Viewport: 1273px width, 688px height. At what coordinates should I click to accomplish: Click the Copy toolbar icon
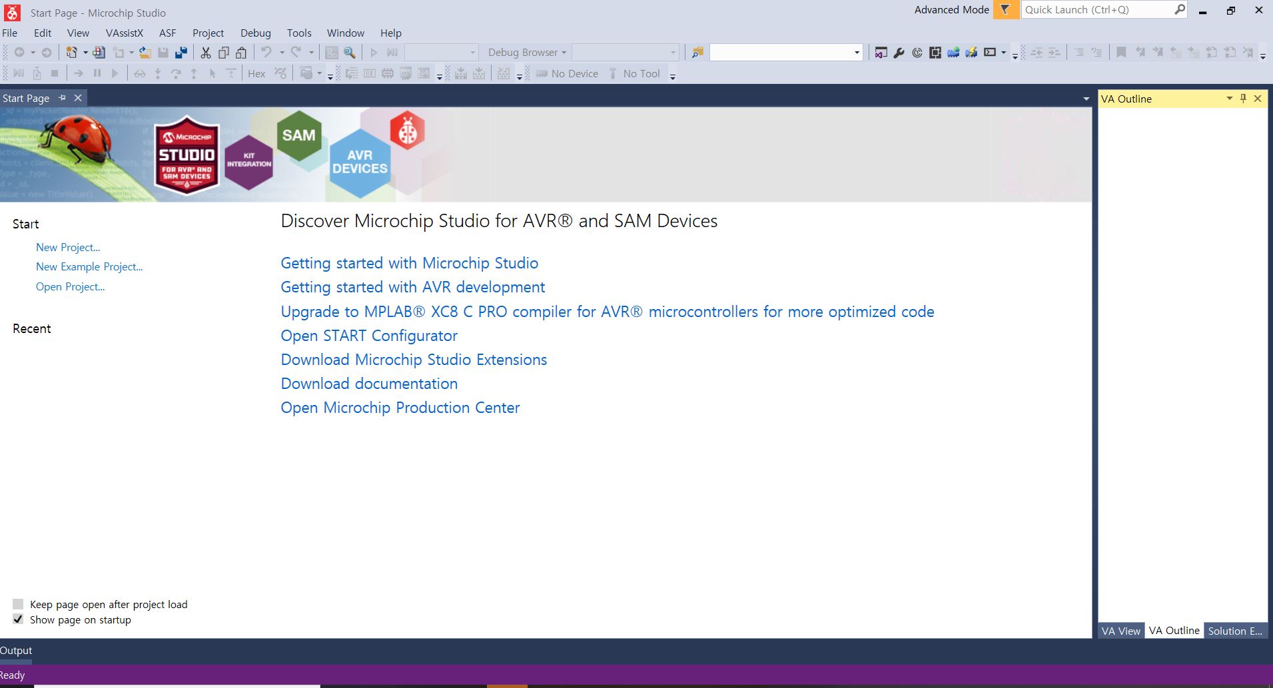(224, 53)
